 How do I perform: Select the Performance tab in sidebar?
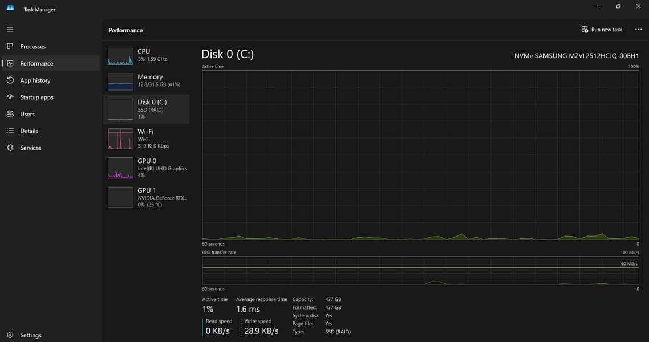[x=36, y=63]
